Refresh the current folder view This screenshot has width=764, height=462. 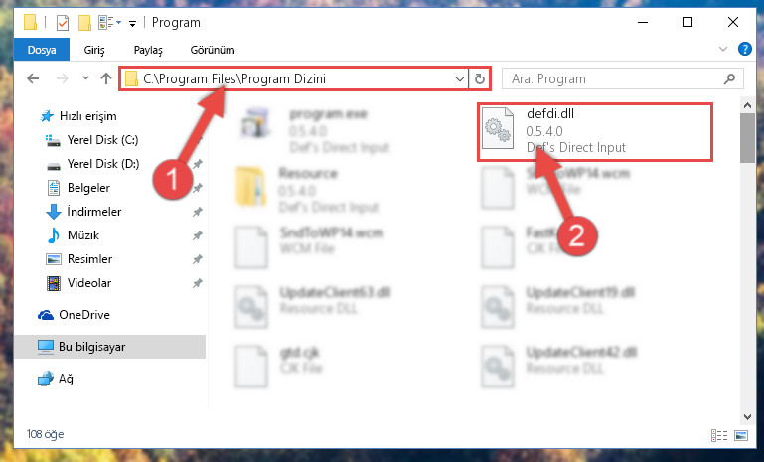click(480, 78)
